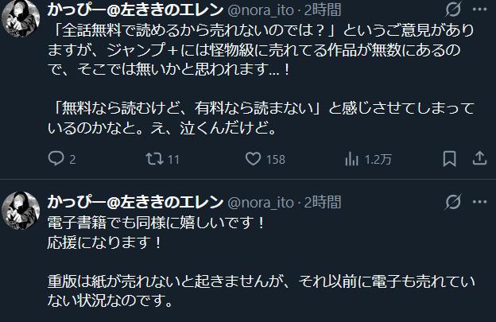Open the author display name on the second tweet
Screen dimensions: 496x322
(x=135, y=202)
